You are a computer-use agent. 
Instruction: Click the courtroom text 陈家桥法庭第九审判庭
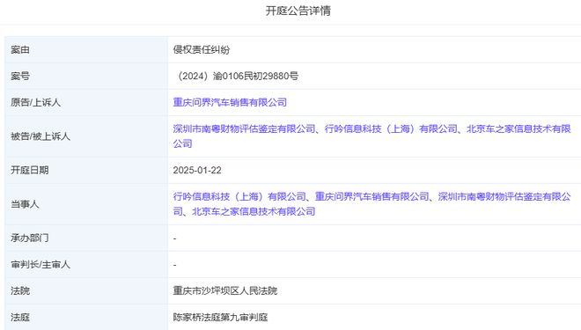220,317
